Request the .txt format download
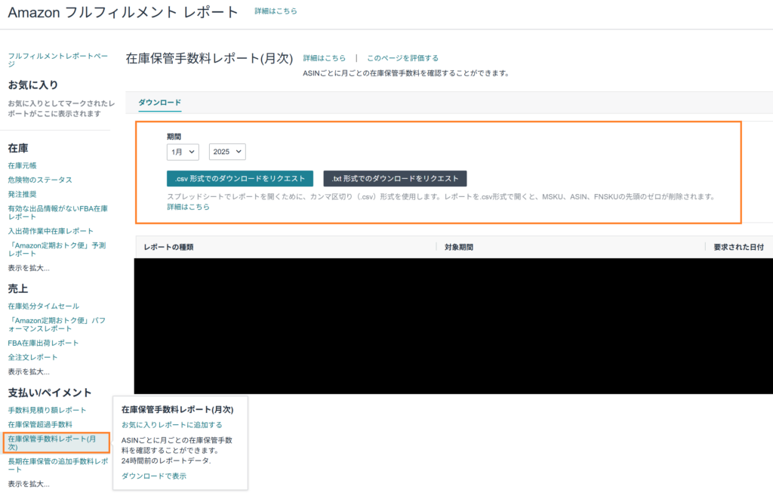Image resolution: width=773 pixels, height=493 pixels. (x=395, y=178)
